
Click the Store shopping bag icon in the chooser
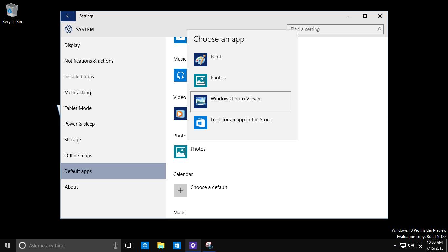point(201,123)
